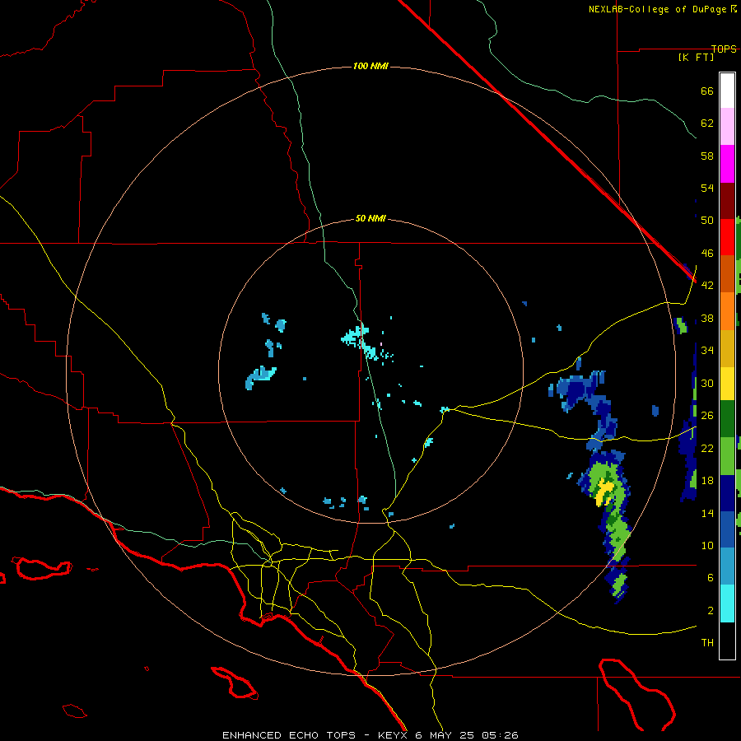
Task: Click the '05:26' timestamp in the caption
Action: pos(500,735)
